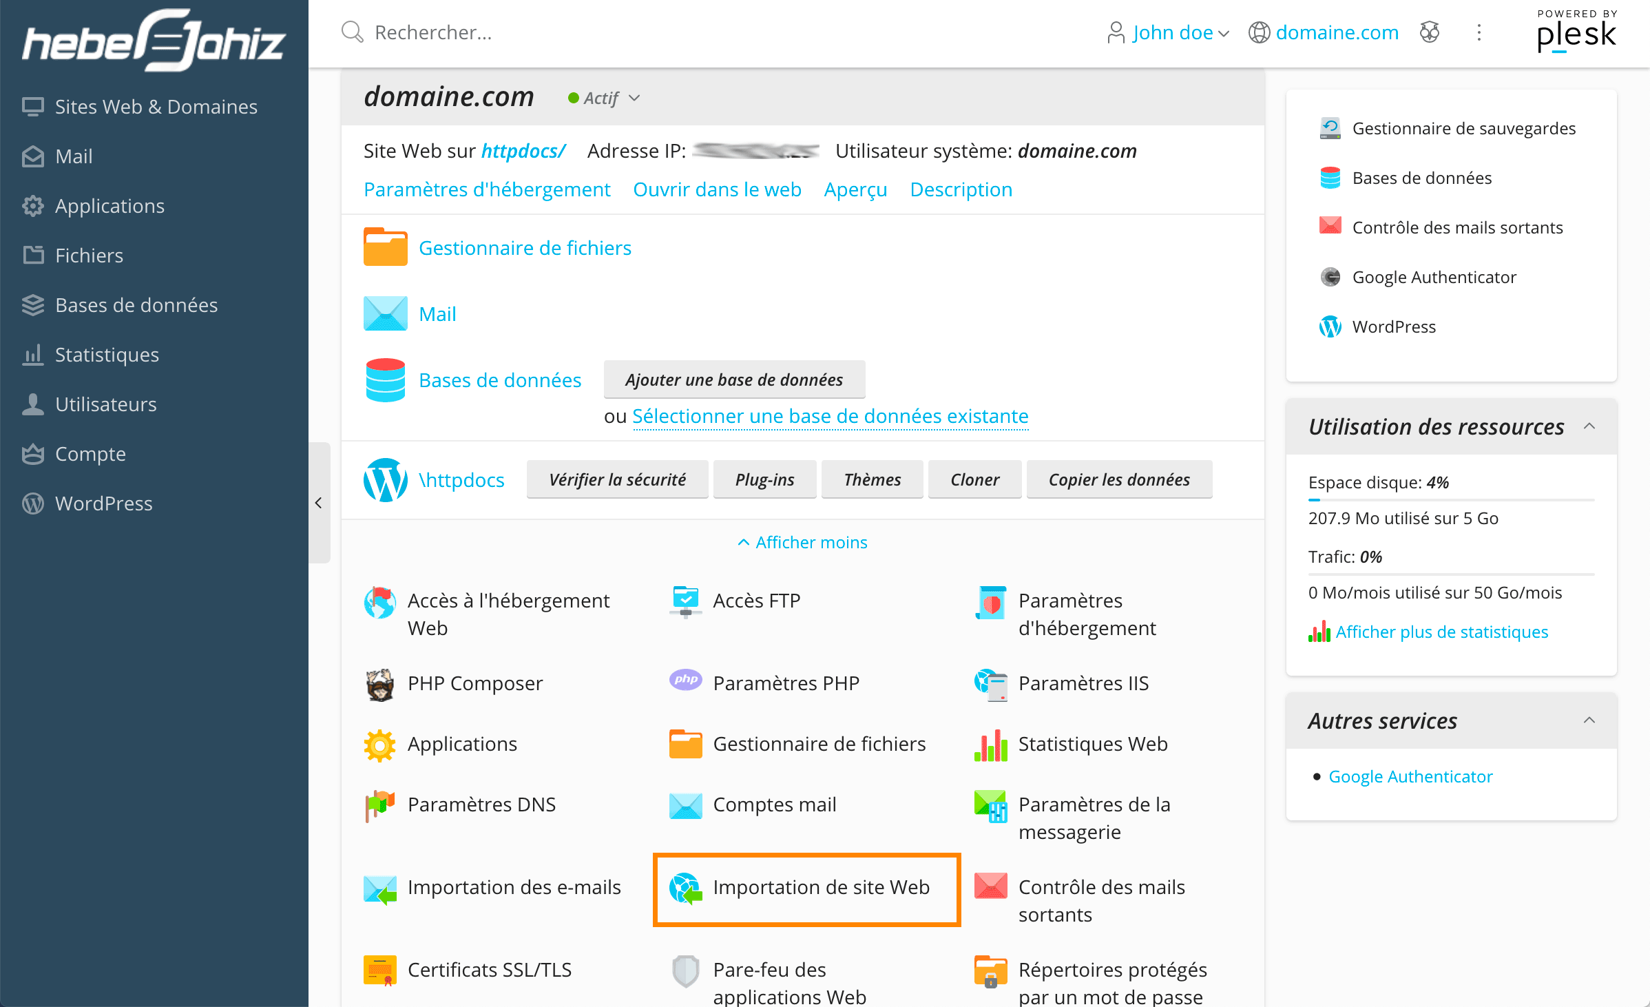
Task: Collapse Utilisation des ressources panel
Action: (x=1589, y=426)
